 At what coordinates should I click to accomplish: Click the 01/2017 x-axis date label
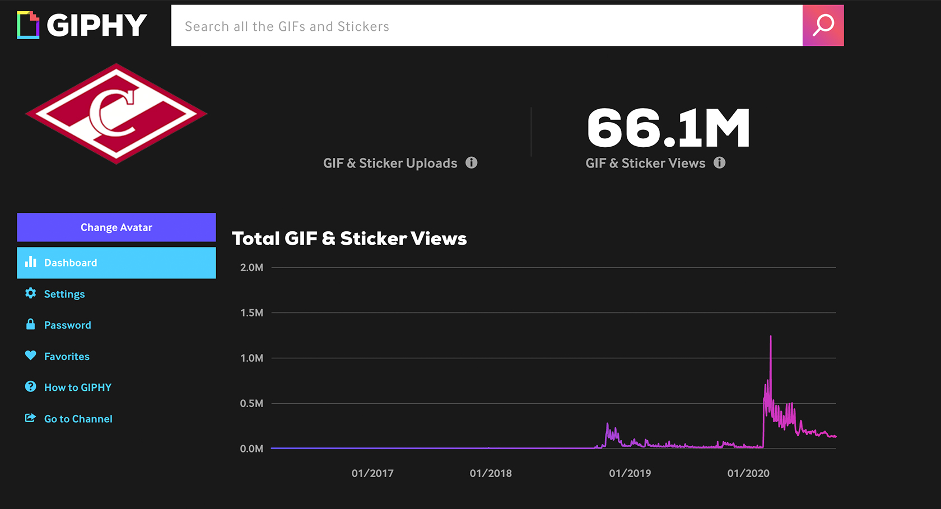(372, 473)
